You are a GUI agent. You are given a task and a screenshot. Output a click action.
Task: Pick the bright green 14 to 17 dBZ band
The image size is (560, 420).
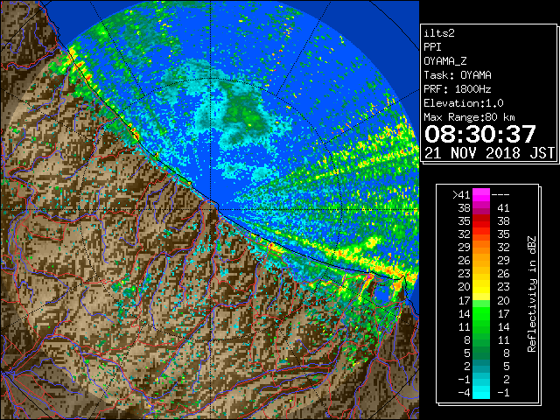click(x=481, y=313)
